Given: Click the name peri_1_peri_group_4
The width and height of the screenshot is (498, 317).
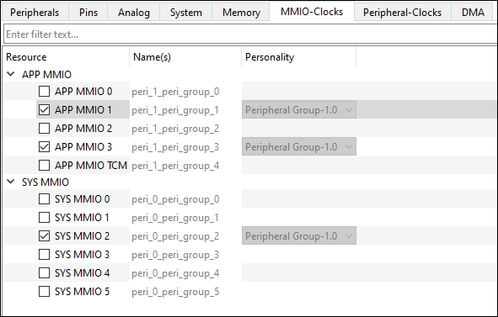Looking at the screenshot, I should click(175, 166).
